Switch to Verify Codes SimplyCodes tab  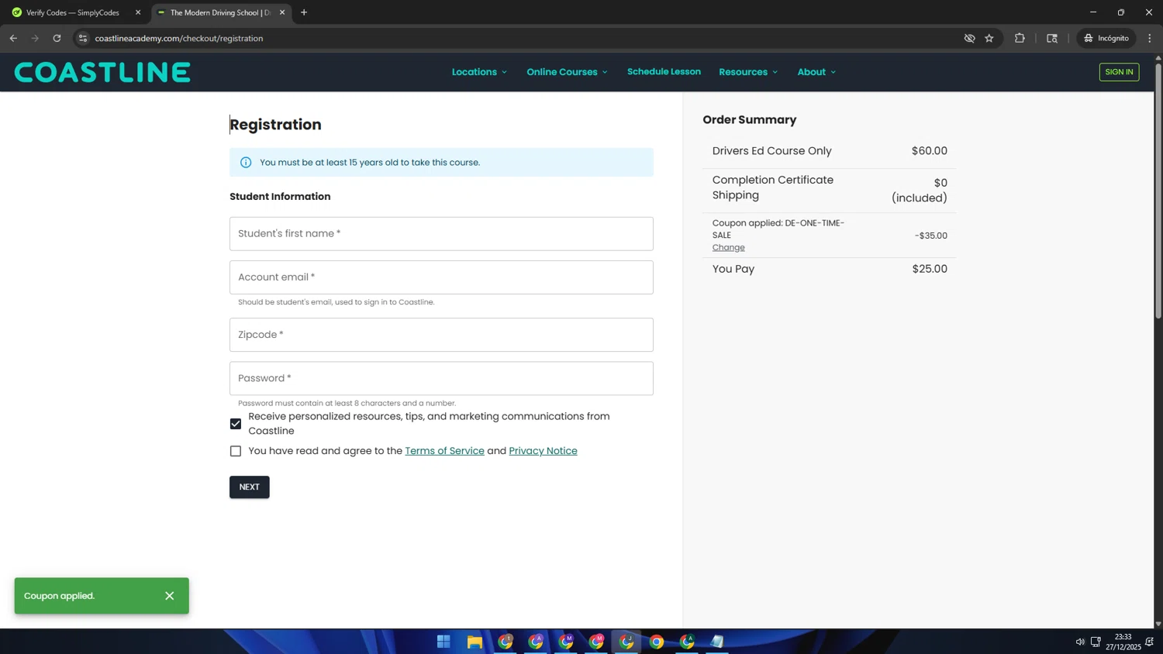pos(72,12)
